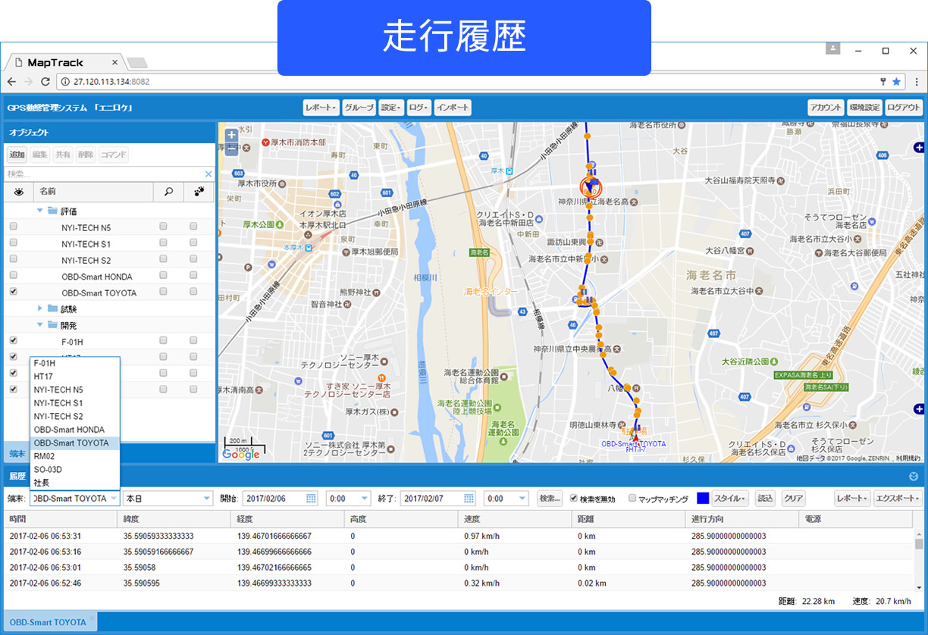
Task: Close the MapTrack browser tab
Action: (x=115, y=62)
